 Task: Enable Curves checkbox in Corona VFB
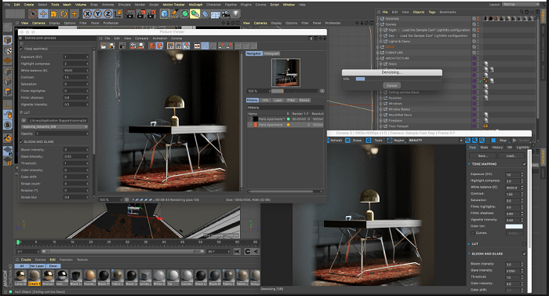click(473, 233)
